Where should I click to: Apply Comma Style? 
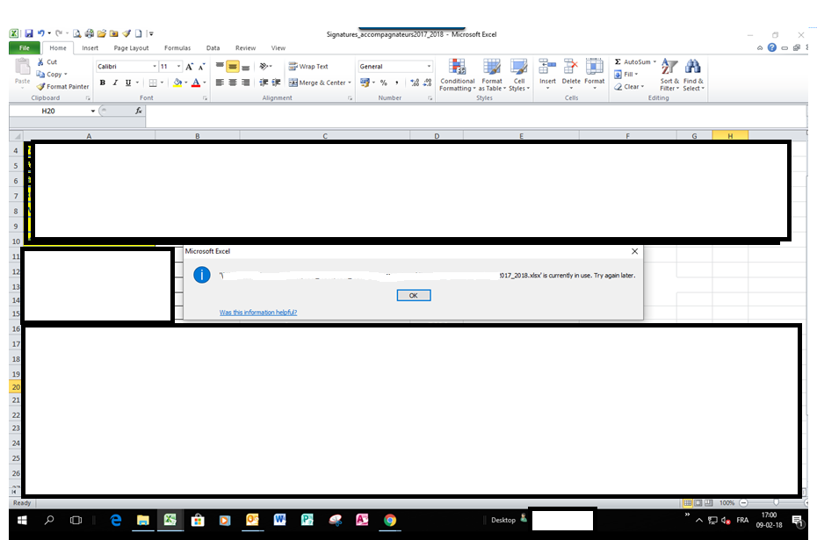pyautogui.click(x=397, y=83)
